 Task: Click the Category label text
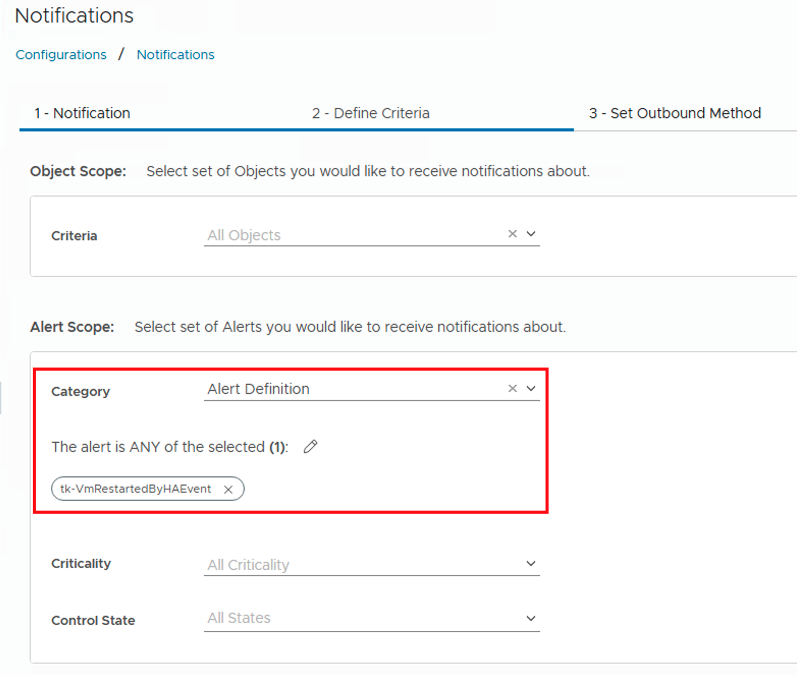(81, 391)
